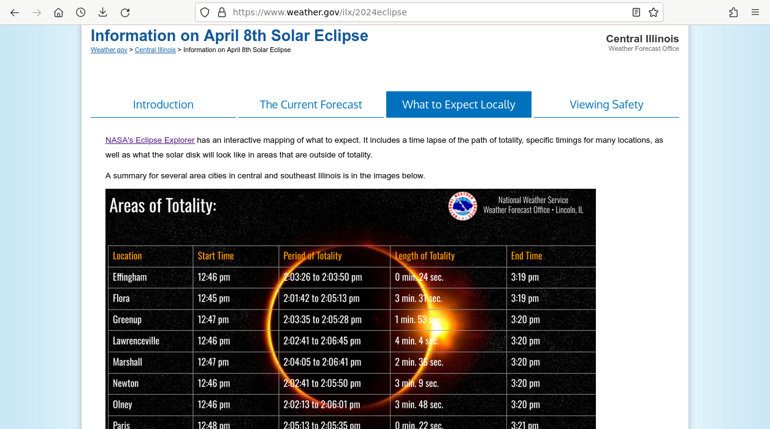Click the browser forward arrow
This screenshot has width=770, height=429.
pos(37,12)
